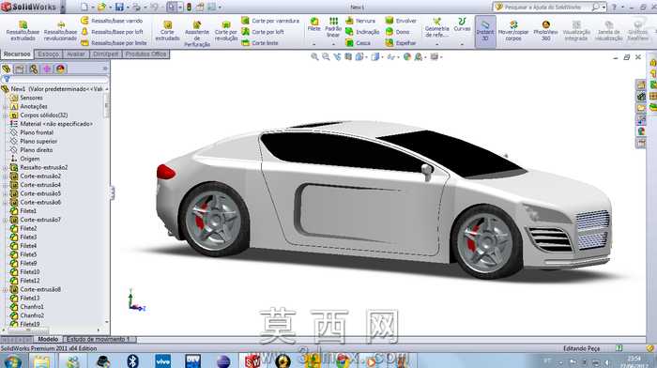Select Ressalto/base extrudado tool
Image resolution: width=657 pixels, height=368 pixels.
tap(23, 31)
